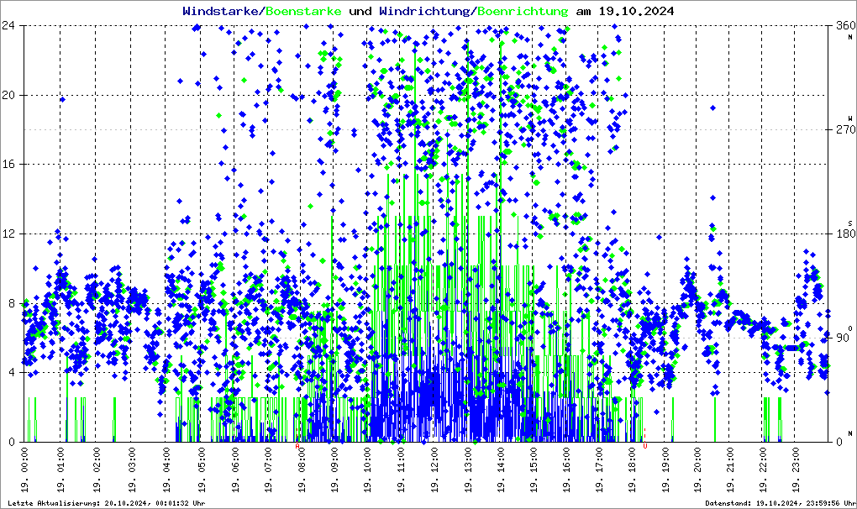Viewport: 857px width, 509px height.
Task: Click wind speed axis value 4
Action: (x=12, y=372)
